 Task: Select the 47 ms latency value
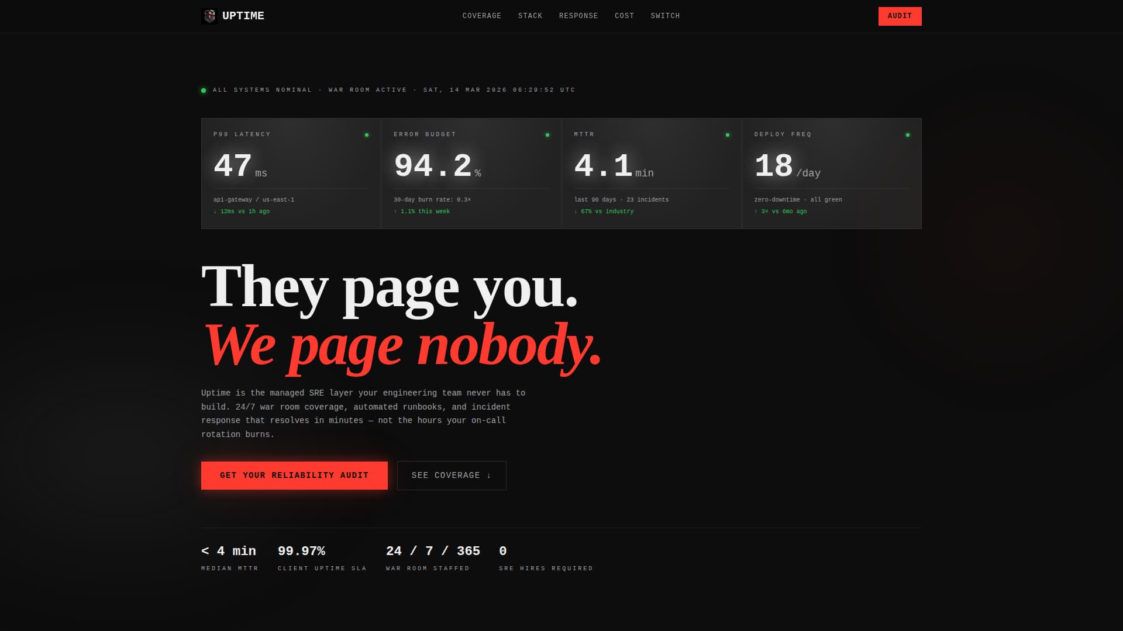pyautogui.click(x=240, y=166)
